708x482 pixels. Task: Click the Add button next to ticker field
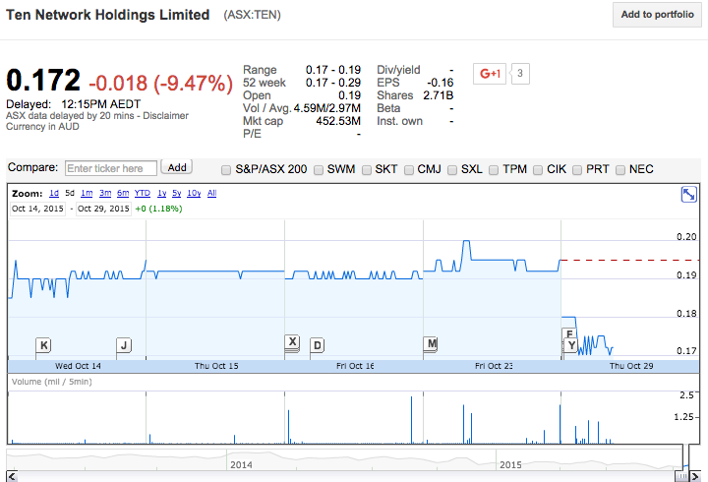(x=177, y=167)
